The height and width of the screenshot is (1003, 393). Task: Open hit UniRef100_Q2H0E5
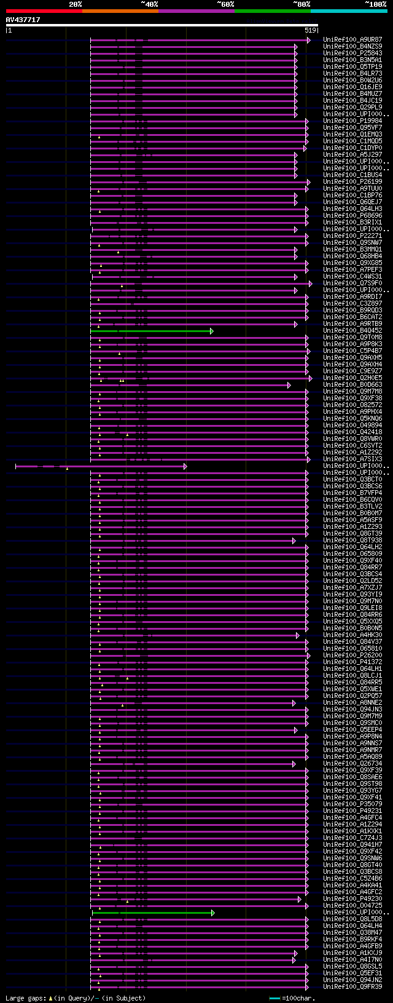click(x=352, y=378)
